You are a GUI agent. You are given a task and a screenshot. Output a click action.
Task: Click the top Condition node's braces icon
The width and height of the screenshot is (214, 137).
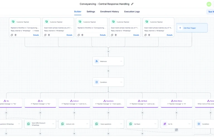pos(96,82)
